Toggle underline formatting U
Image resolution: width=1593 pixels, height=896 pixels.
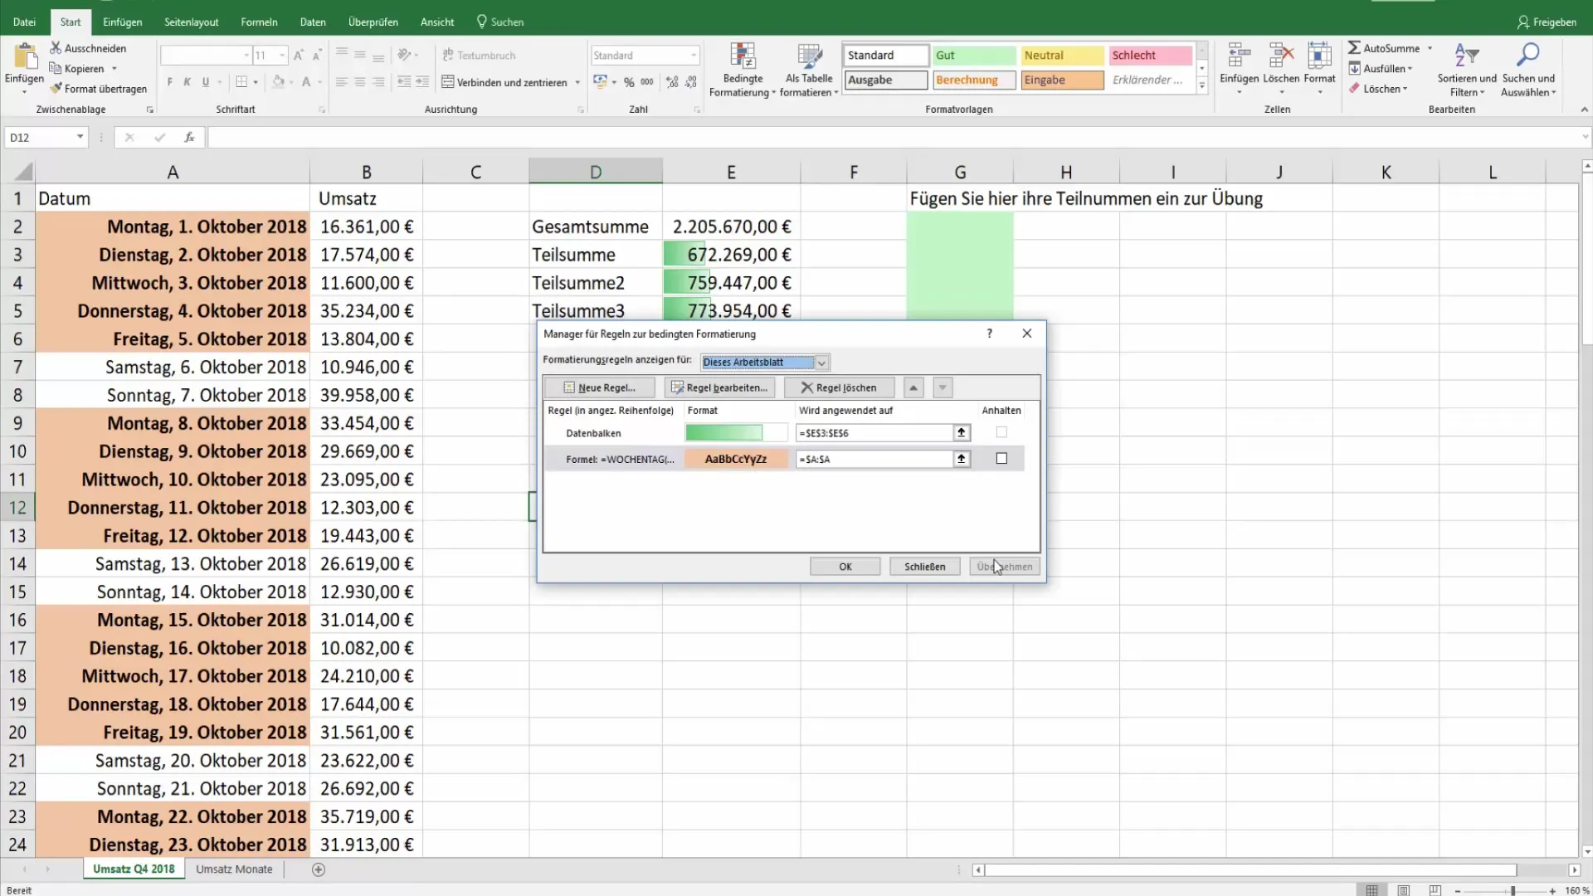pyautogui.click(x=206, y=82)
